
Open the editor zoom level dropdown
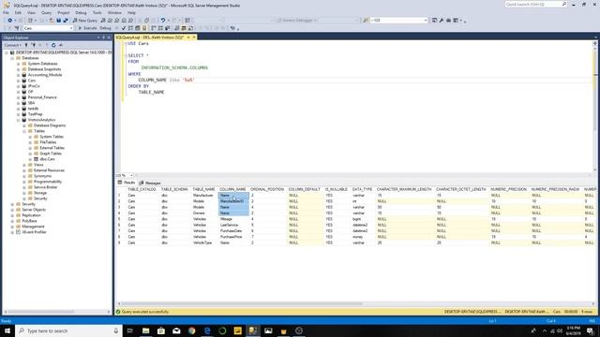[131, 176]
